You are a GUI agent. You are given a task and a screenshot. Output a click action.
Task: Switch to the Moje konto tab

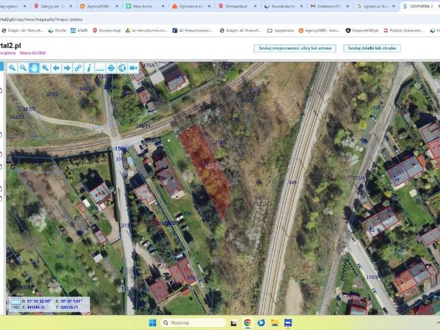(145, 6)
